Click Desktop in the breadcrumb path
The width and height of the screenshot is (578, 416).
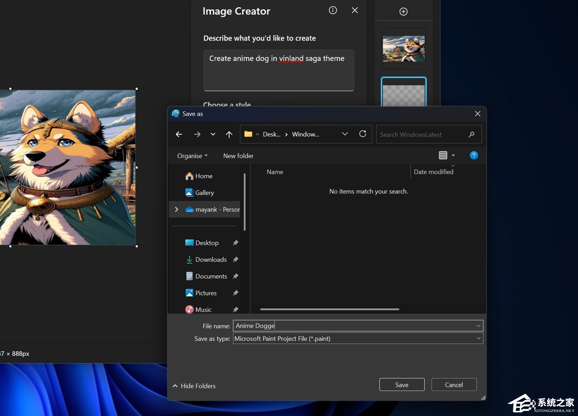[272, 134]
